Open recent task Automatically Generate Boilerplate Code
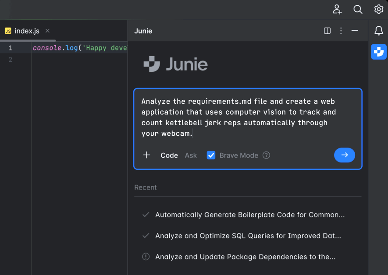The width and height of the screenshot is (388, 275). pyautogui.click(x=249, y=215)
